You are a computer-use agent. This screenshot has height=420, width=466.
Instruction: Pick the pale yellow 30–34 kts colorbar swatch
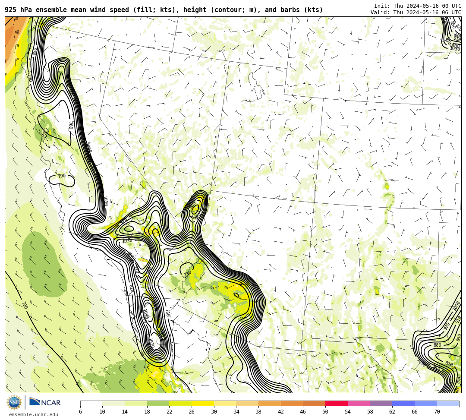(225, 403)
